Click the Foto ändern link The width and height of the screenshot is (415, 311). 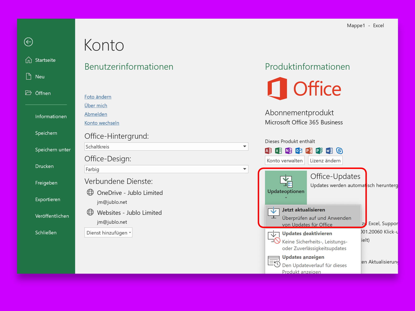click(x=98, y=97)
